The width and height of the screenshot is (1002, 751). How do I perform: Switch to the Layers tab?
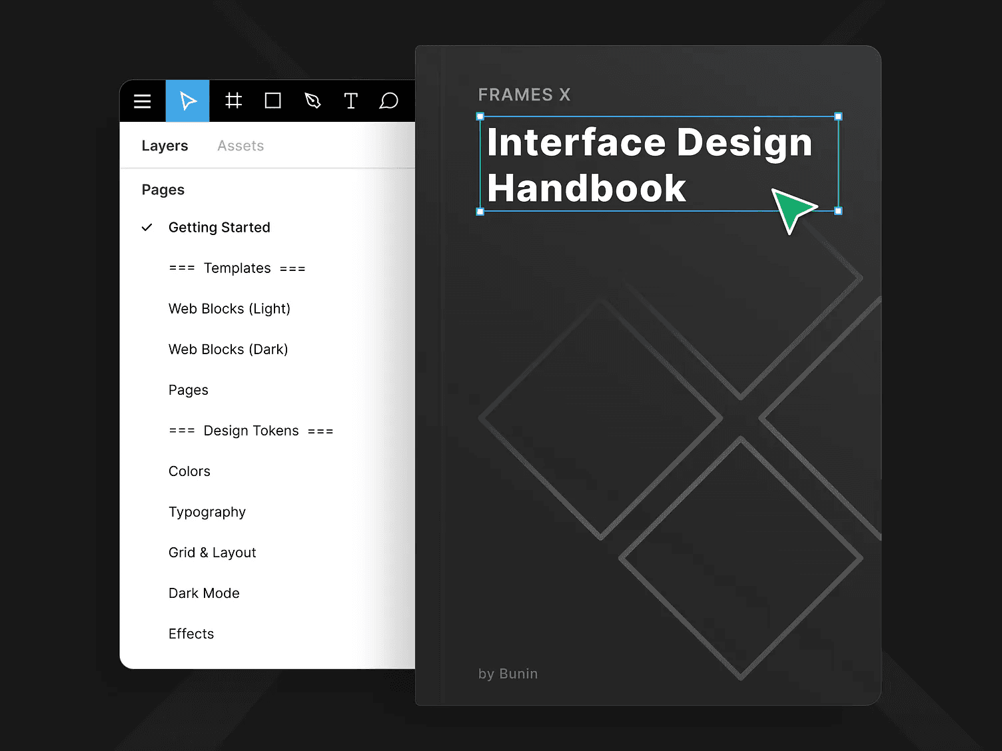point(164,145)
